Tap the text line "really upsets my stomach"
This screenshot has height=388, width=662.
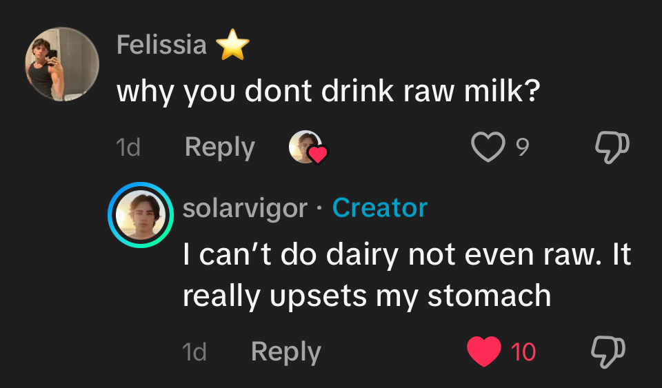[x=366, y=296]
